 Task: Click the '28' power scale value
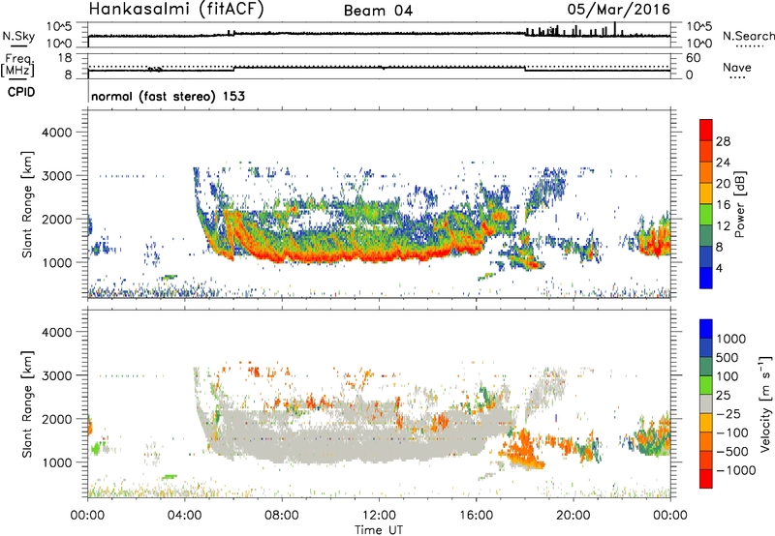click(x=723, y=141)
